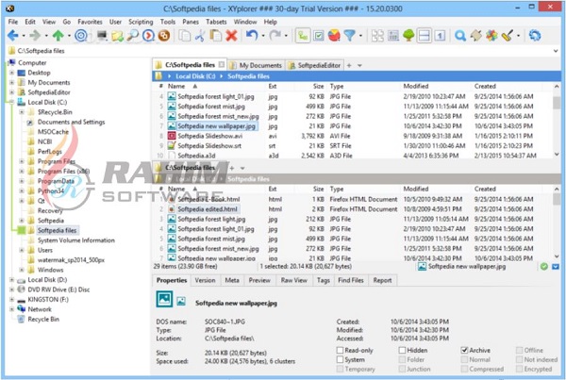
Task: Click the blue status bar arrow button
Action: (x=556, y=267)
